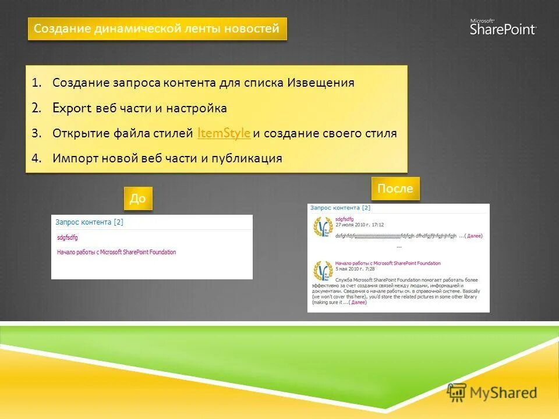Click the Далее link in the Foundation post
The height and width of the screenshot is (419, 559).
[x=359, y=302]
